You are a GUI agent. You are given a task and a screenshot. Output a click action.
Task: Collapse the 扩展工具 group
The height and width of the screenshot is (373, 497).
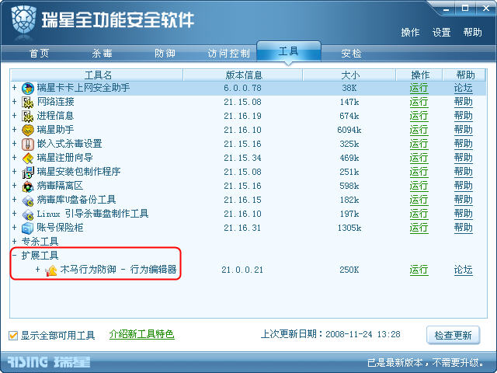point(14,256)
